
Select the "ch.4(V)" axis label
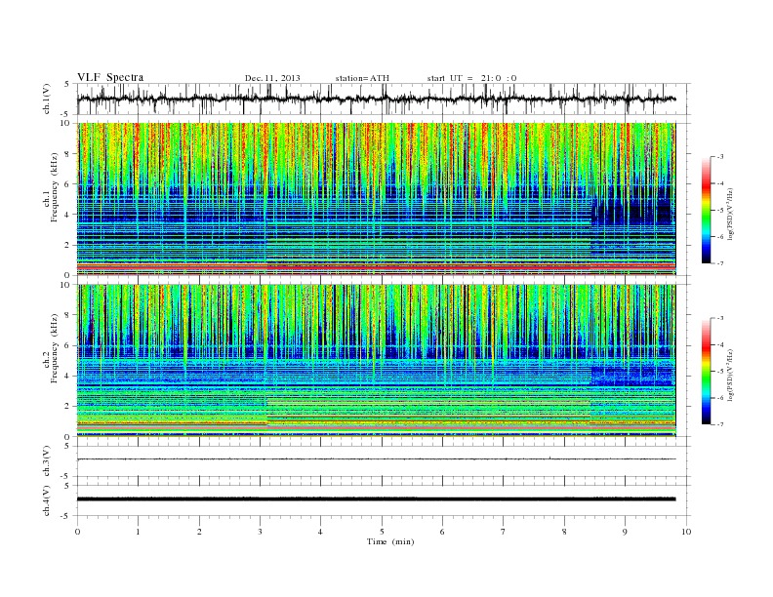[x=47, y=500]
